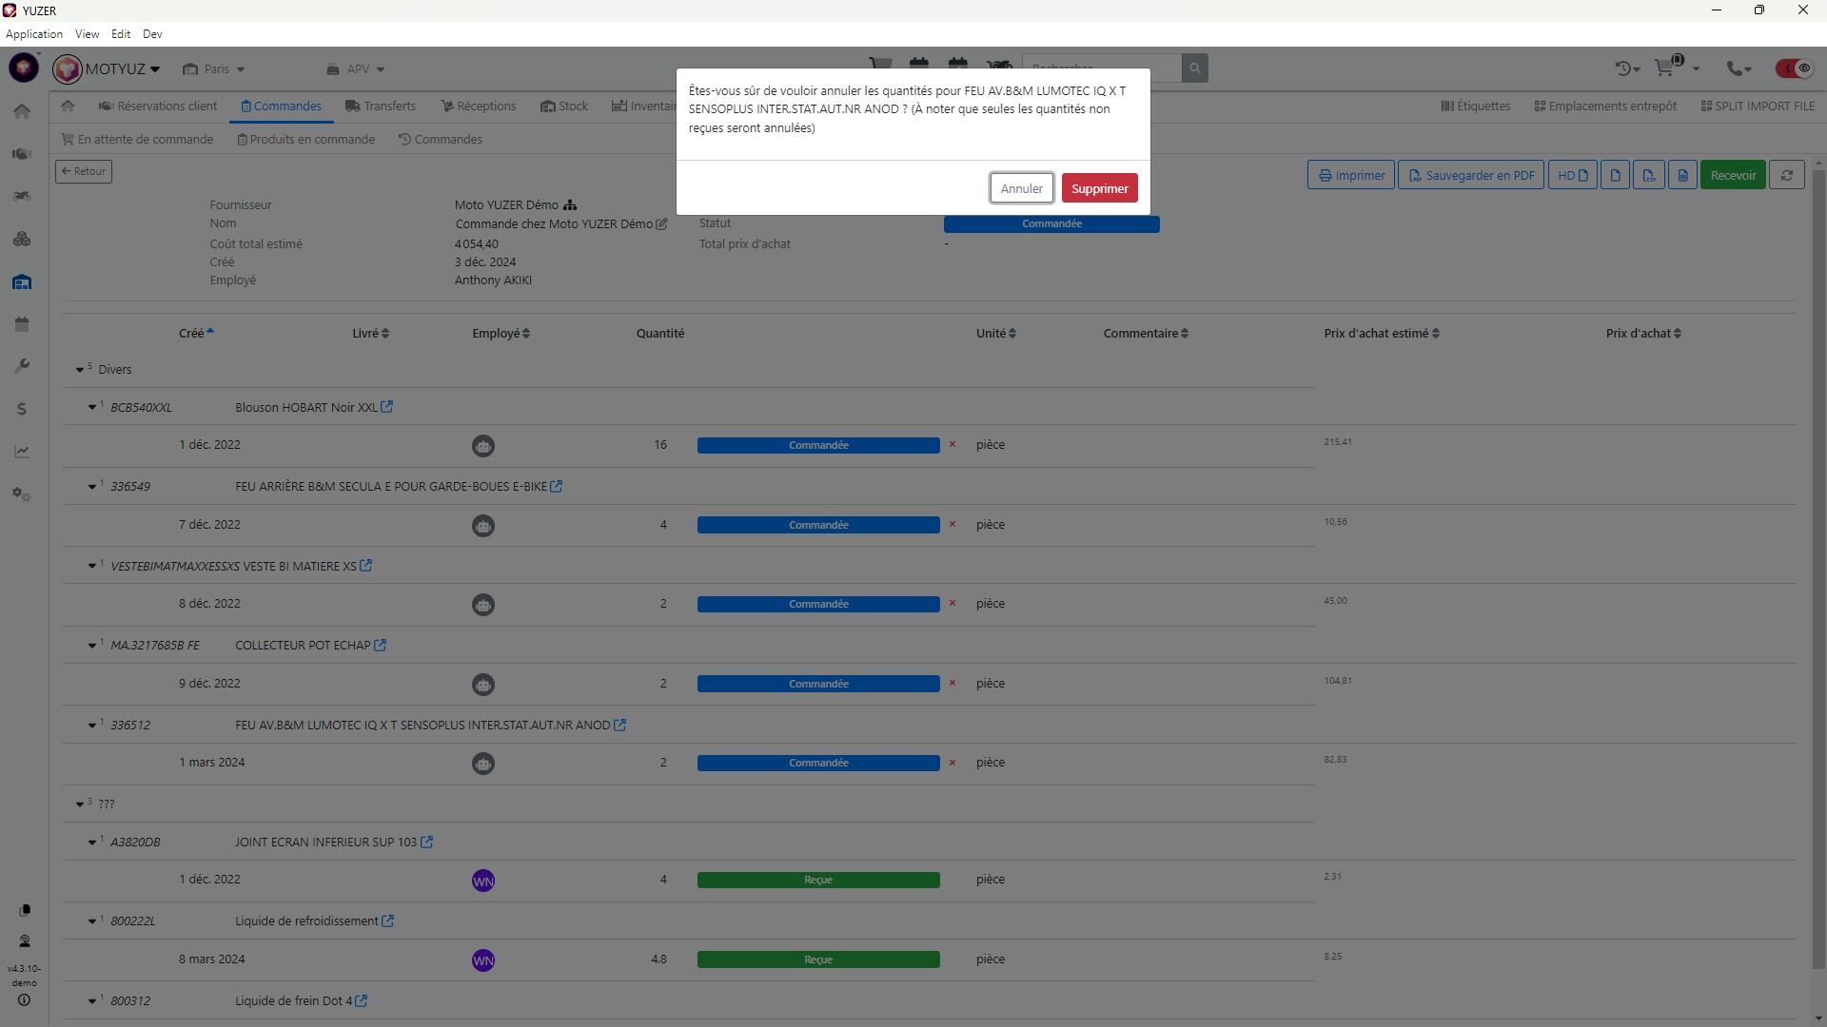
Task: Open the View menu
Action: (x=87, y=34)
